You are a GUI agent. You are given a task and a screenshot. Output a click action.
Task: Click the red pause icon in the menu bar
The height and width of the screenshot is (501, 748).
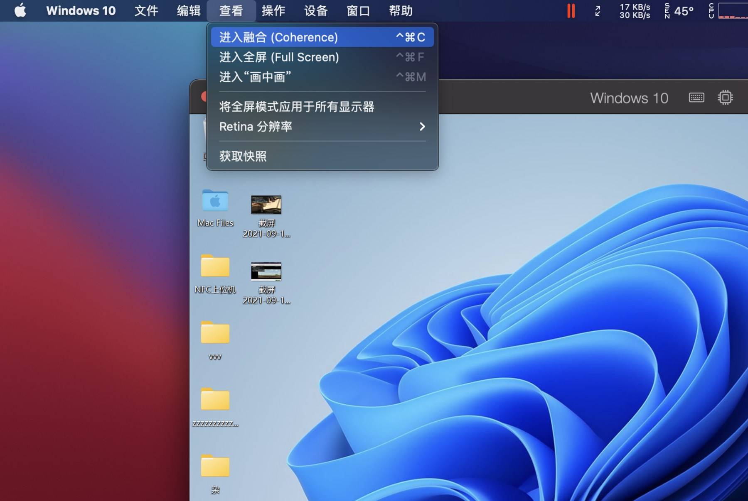[571, 11]
